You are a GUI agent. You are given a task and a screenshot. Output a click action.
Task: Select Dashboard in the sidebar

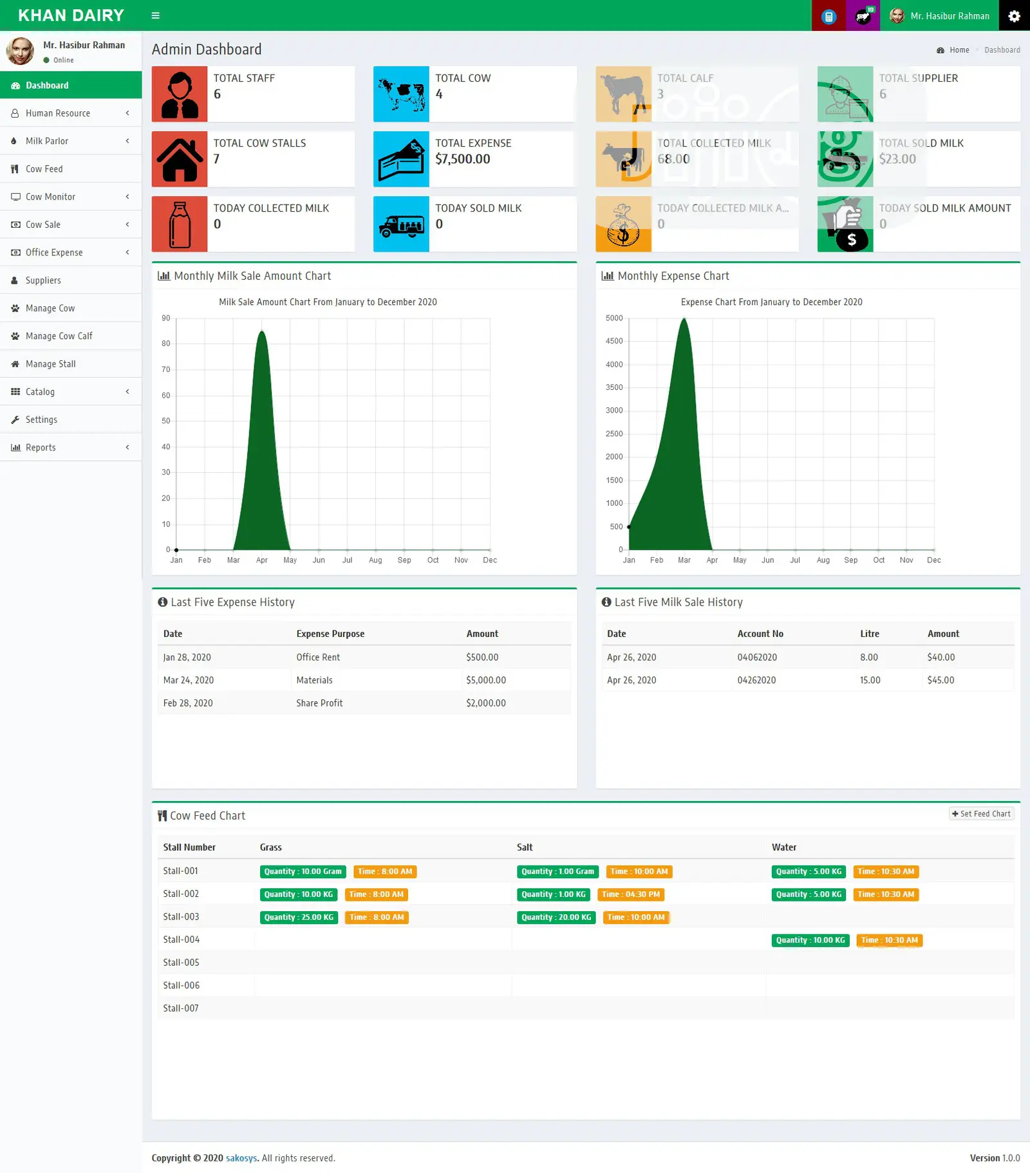[71, 86]
